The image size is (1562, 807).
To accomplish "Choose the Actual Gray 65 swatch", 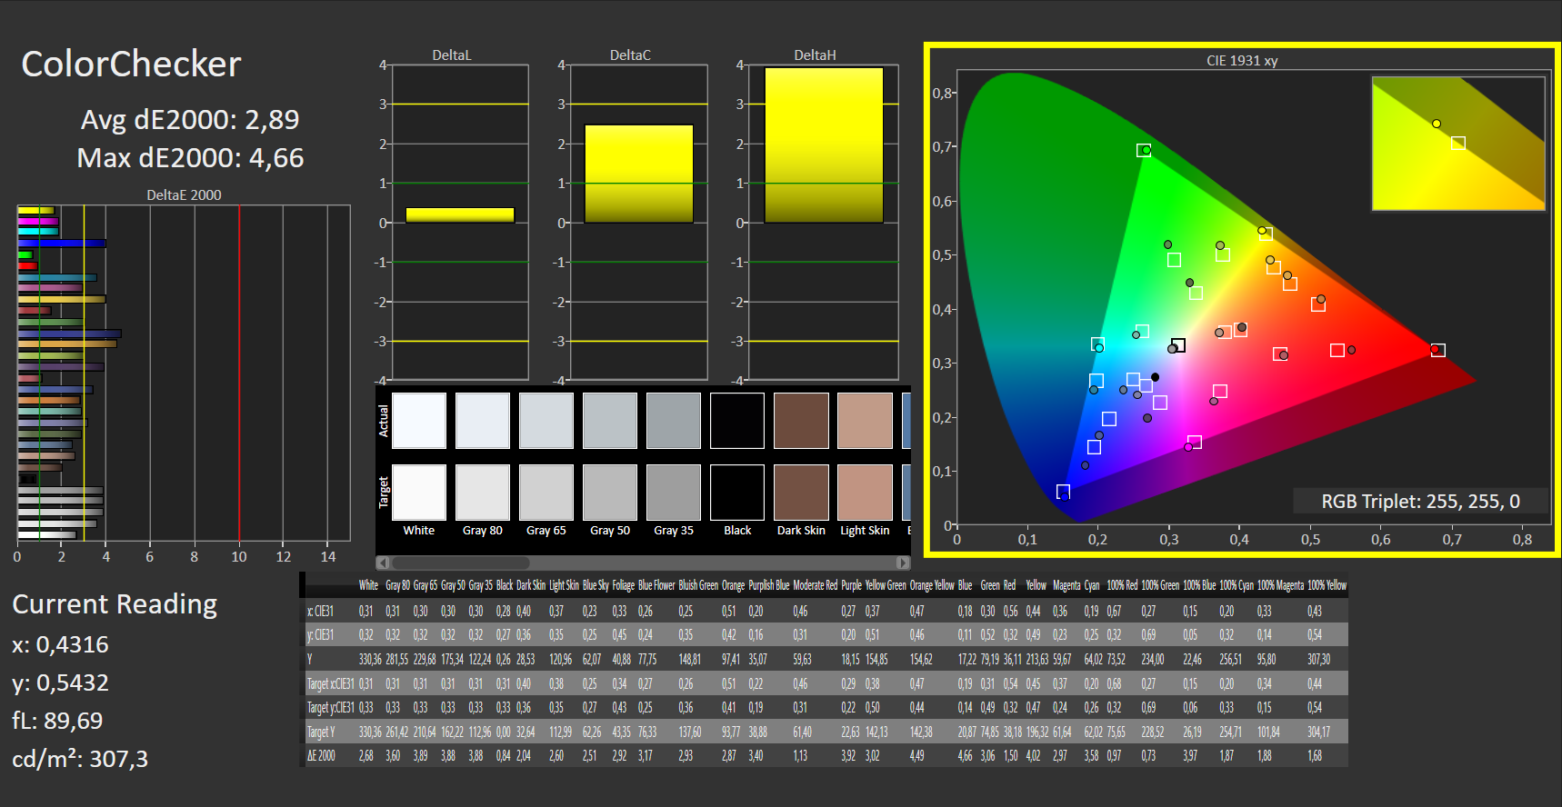I will click(x=546, y=421).
